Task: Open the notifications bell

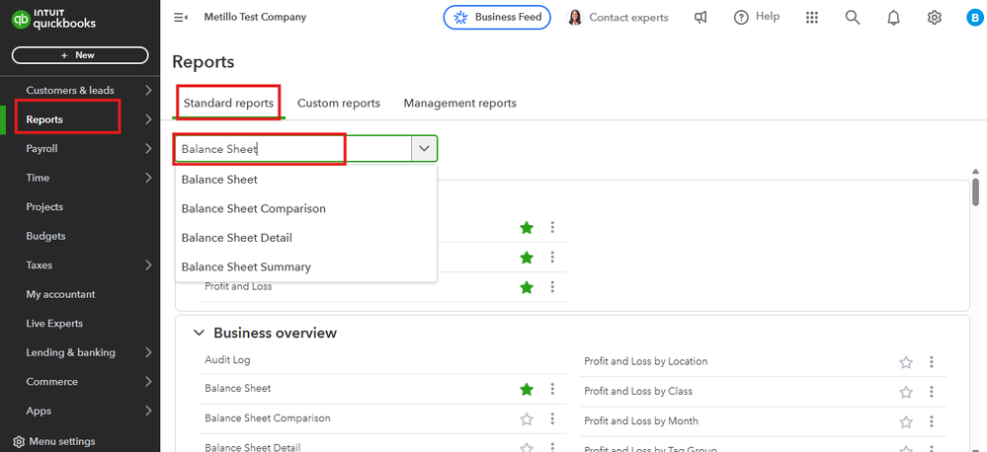Action: (x=893, y=18)
